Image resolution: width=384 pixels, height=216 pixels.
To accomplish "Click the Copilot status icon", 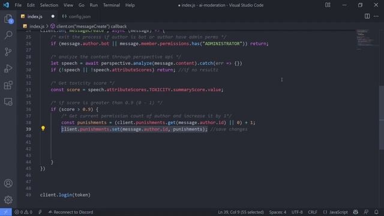I will pyautogui.click(x=356, y=212).
